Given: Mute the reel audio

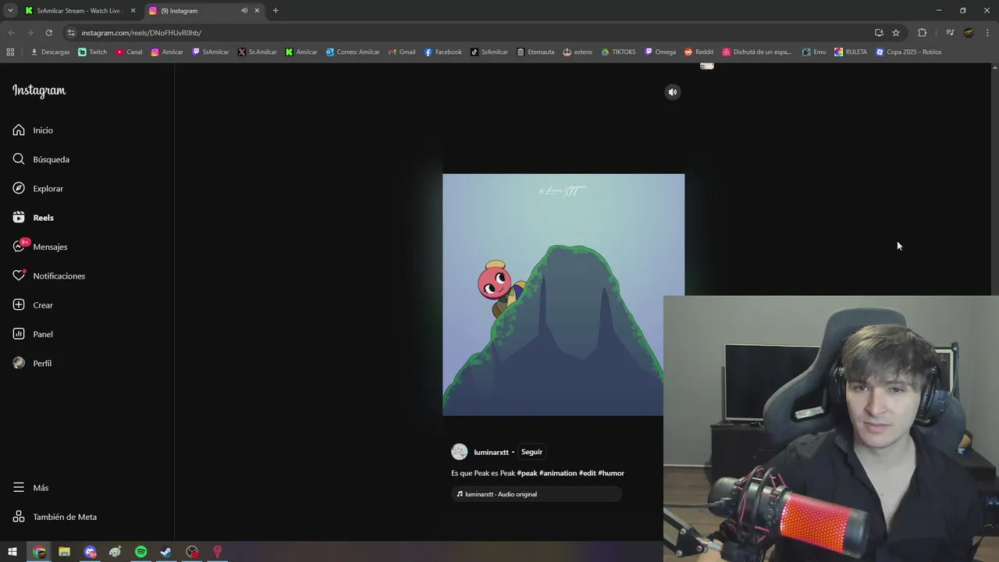Looking at the screenshot, I should pyautogui.click(x=673, y=92).
